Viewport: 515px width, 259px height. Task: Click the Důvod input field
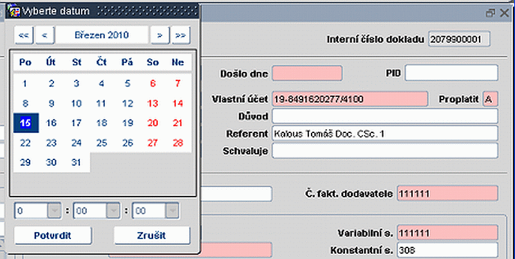(x=385, y=116)
